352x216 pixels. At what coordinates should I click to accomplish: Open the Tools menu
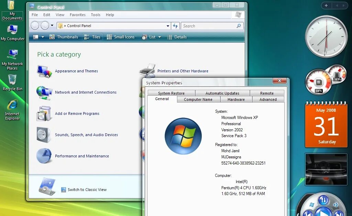point(96,15)
